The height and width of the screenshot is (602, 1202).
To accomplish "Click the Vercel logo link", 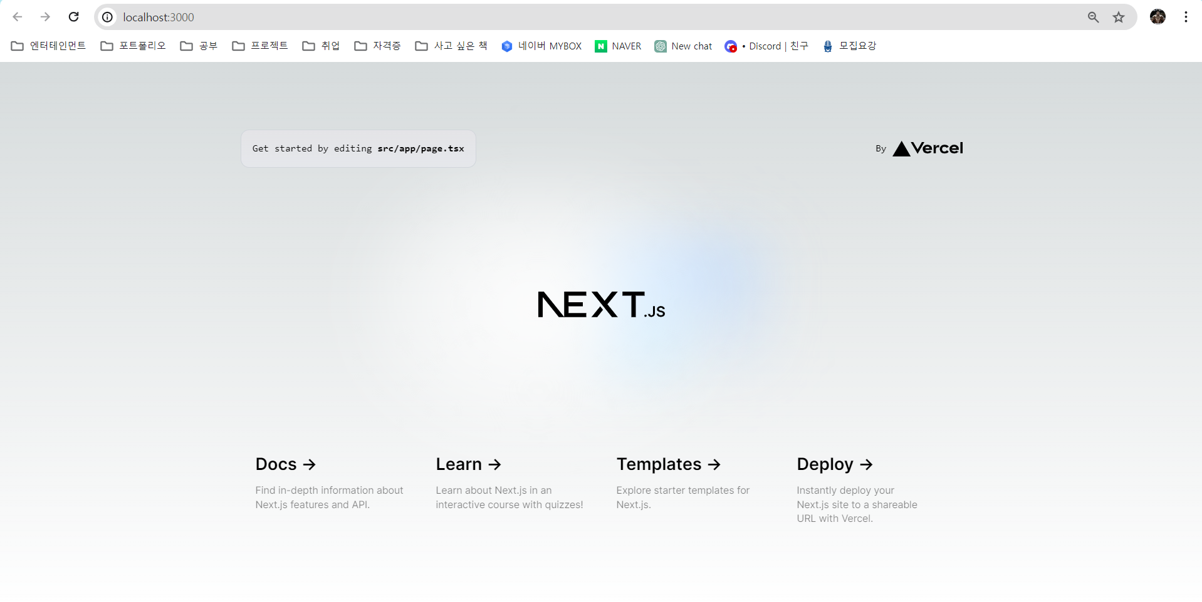I will tap(928, 148).
